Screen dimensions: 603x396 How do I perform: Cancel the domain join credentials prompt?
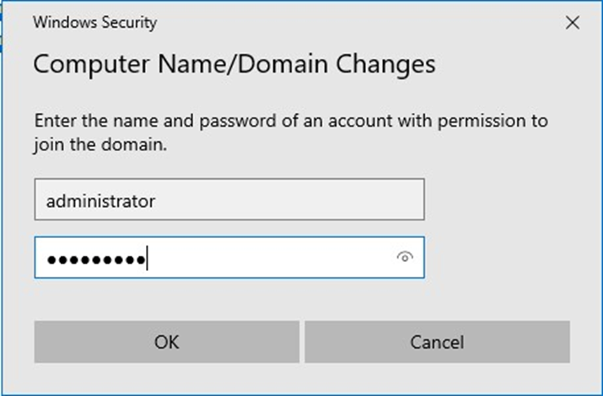click(x=437, y=342)
